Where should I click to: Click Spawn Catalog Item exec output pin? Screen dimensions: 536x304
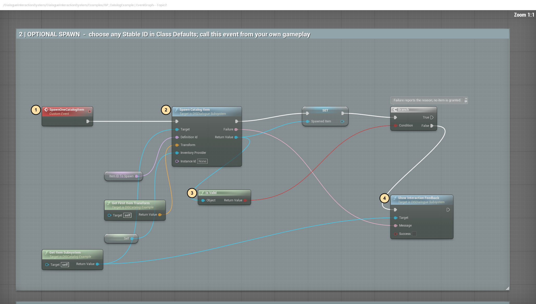coord(237,121)
